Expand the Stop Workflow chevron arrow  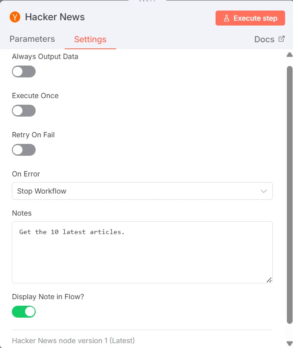(264, 191)
